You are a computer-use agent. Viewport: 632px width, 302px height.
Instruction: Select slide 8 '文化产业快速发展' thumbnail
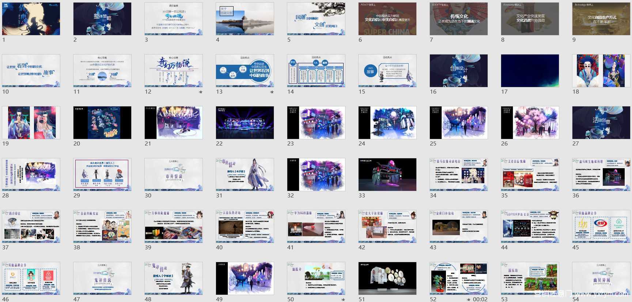point(530,19)
